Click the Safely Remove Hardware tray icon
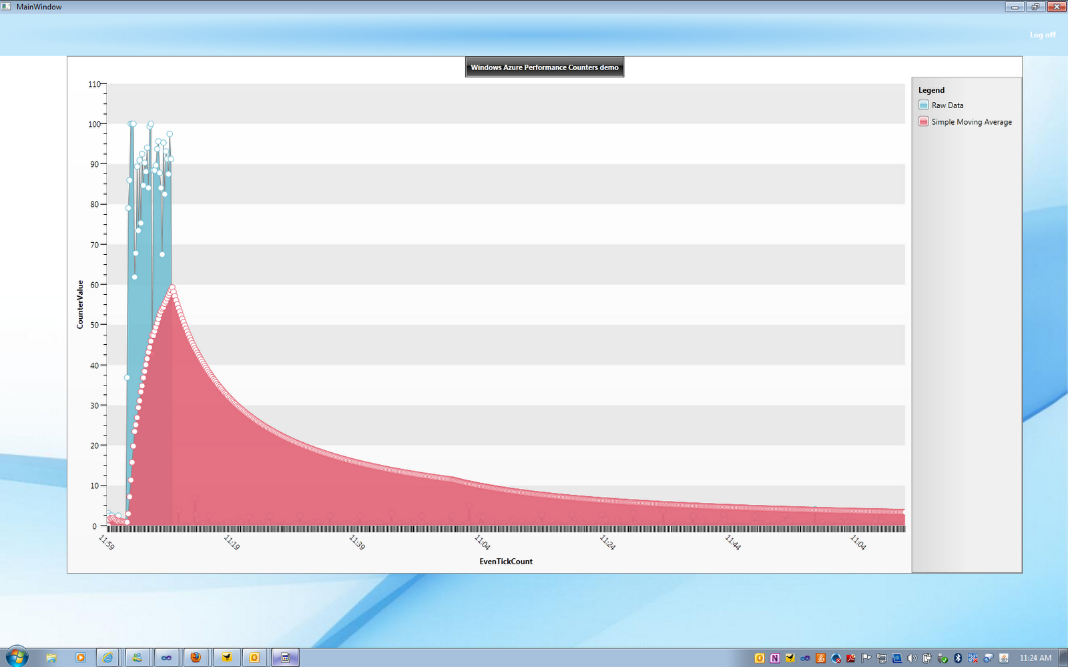The width and height of the screenshot is (1068, 667). coord(943,658)
